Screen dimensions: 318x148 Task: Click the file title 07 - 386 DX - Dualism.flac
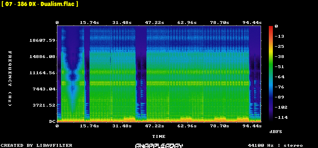(x=40, y=4)
